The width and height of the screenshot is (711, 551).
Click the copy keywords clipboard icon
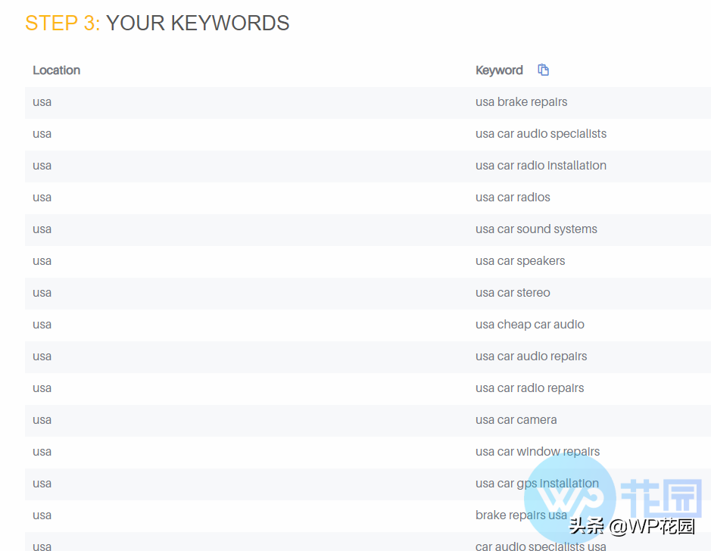pyautogui.click(x=543, y=70)
